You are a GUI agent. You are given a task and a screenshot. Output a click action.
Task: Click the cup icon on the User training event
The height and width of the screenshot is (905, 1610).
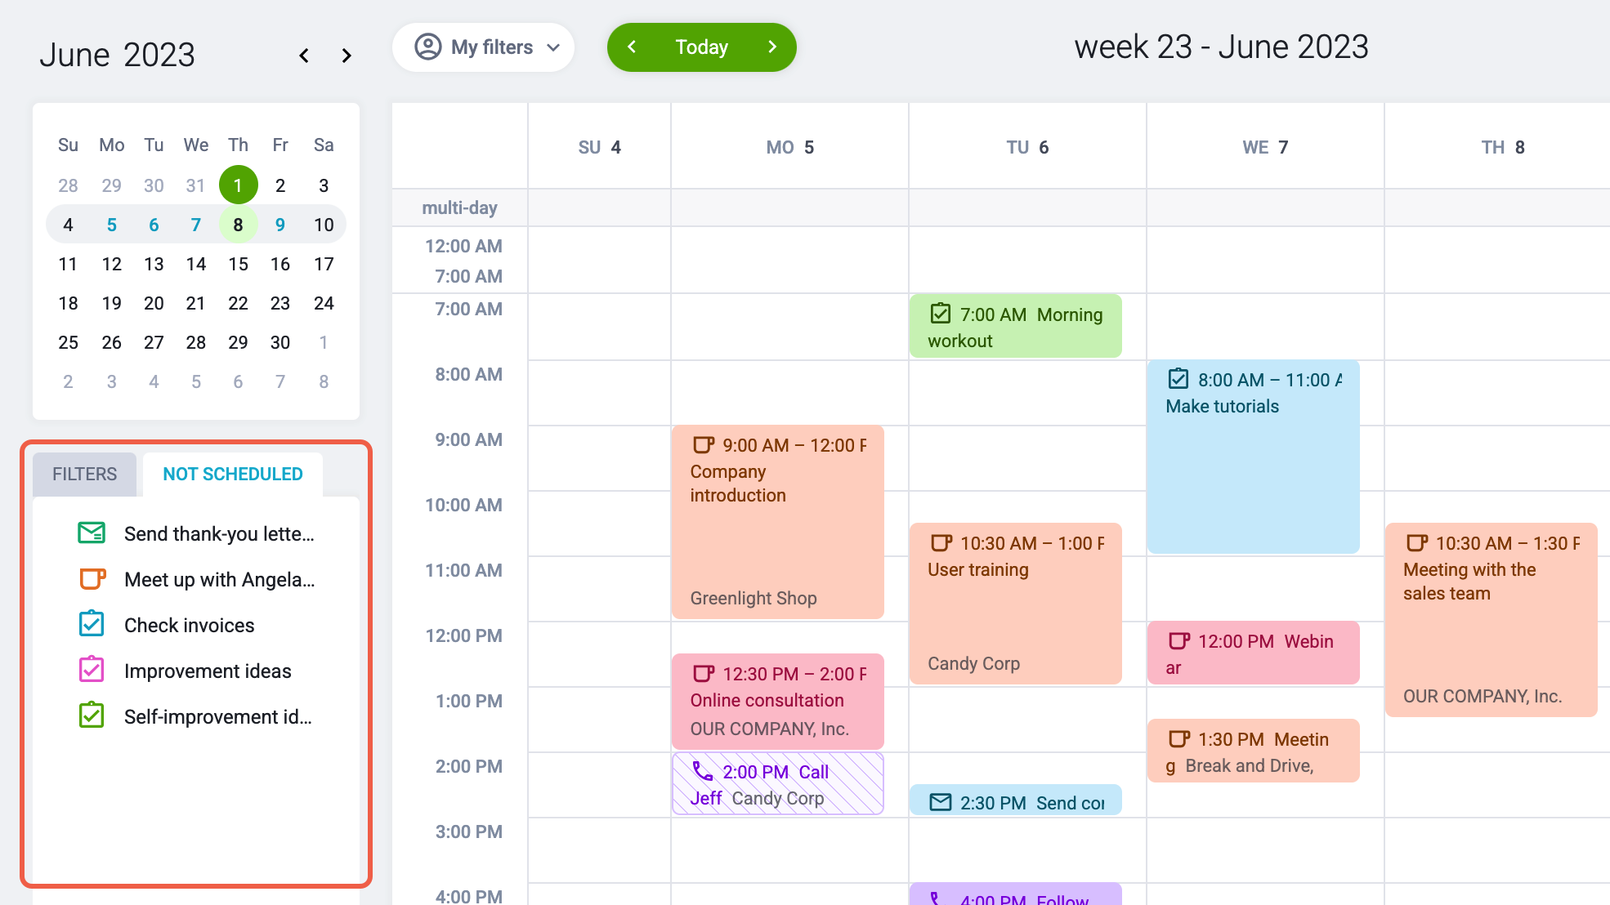tap(941, 543)
